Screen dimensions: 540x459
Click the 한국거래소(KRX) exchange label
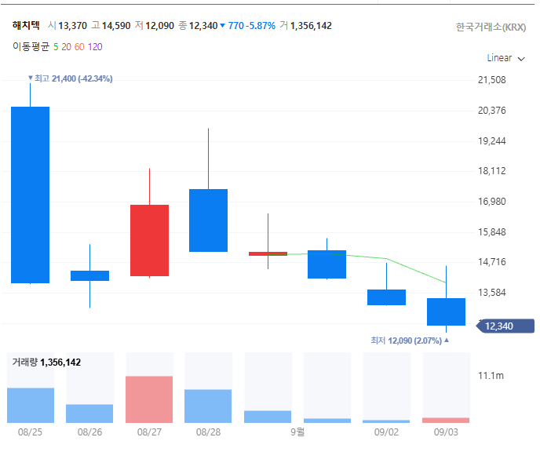(x=491, y=27)
